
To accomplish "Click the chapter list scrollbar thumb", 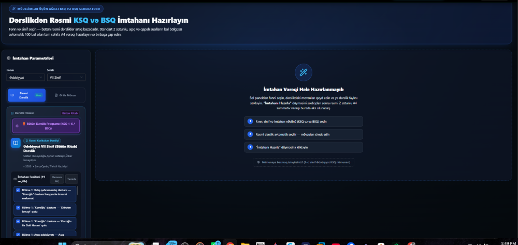I will [78, 190].
